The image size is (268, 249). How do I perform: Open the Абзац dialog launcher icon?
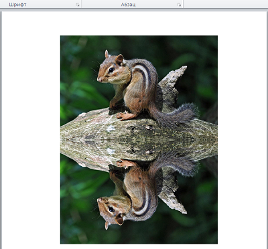tap(179, 5)
